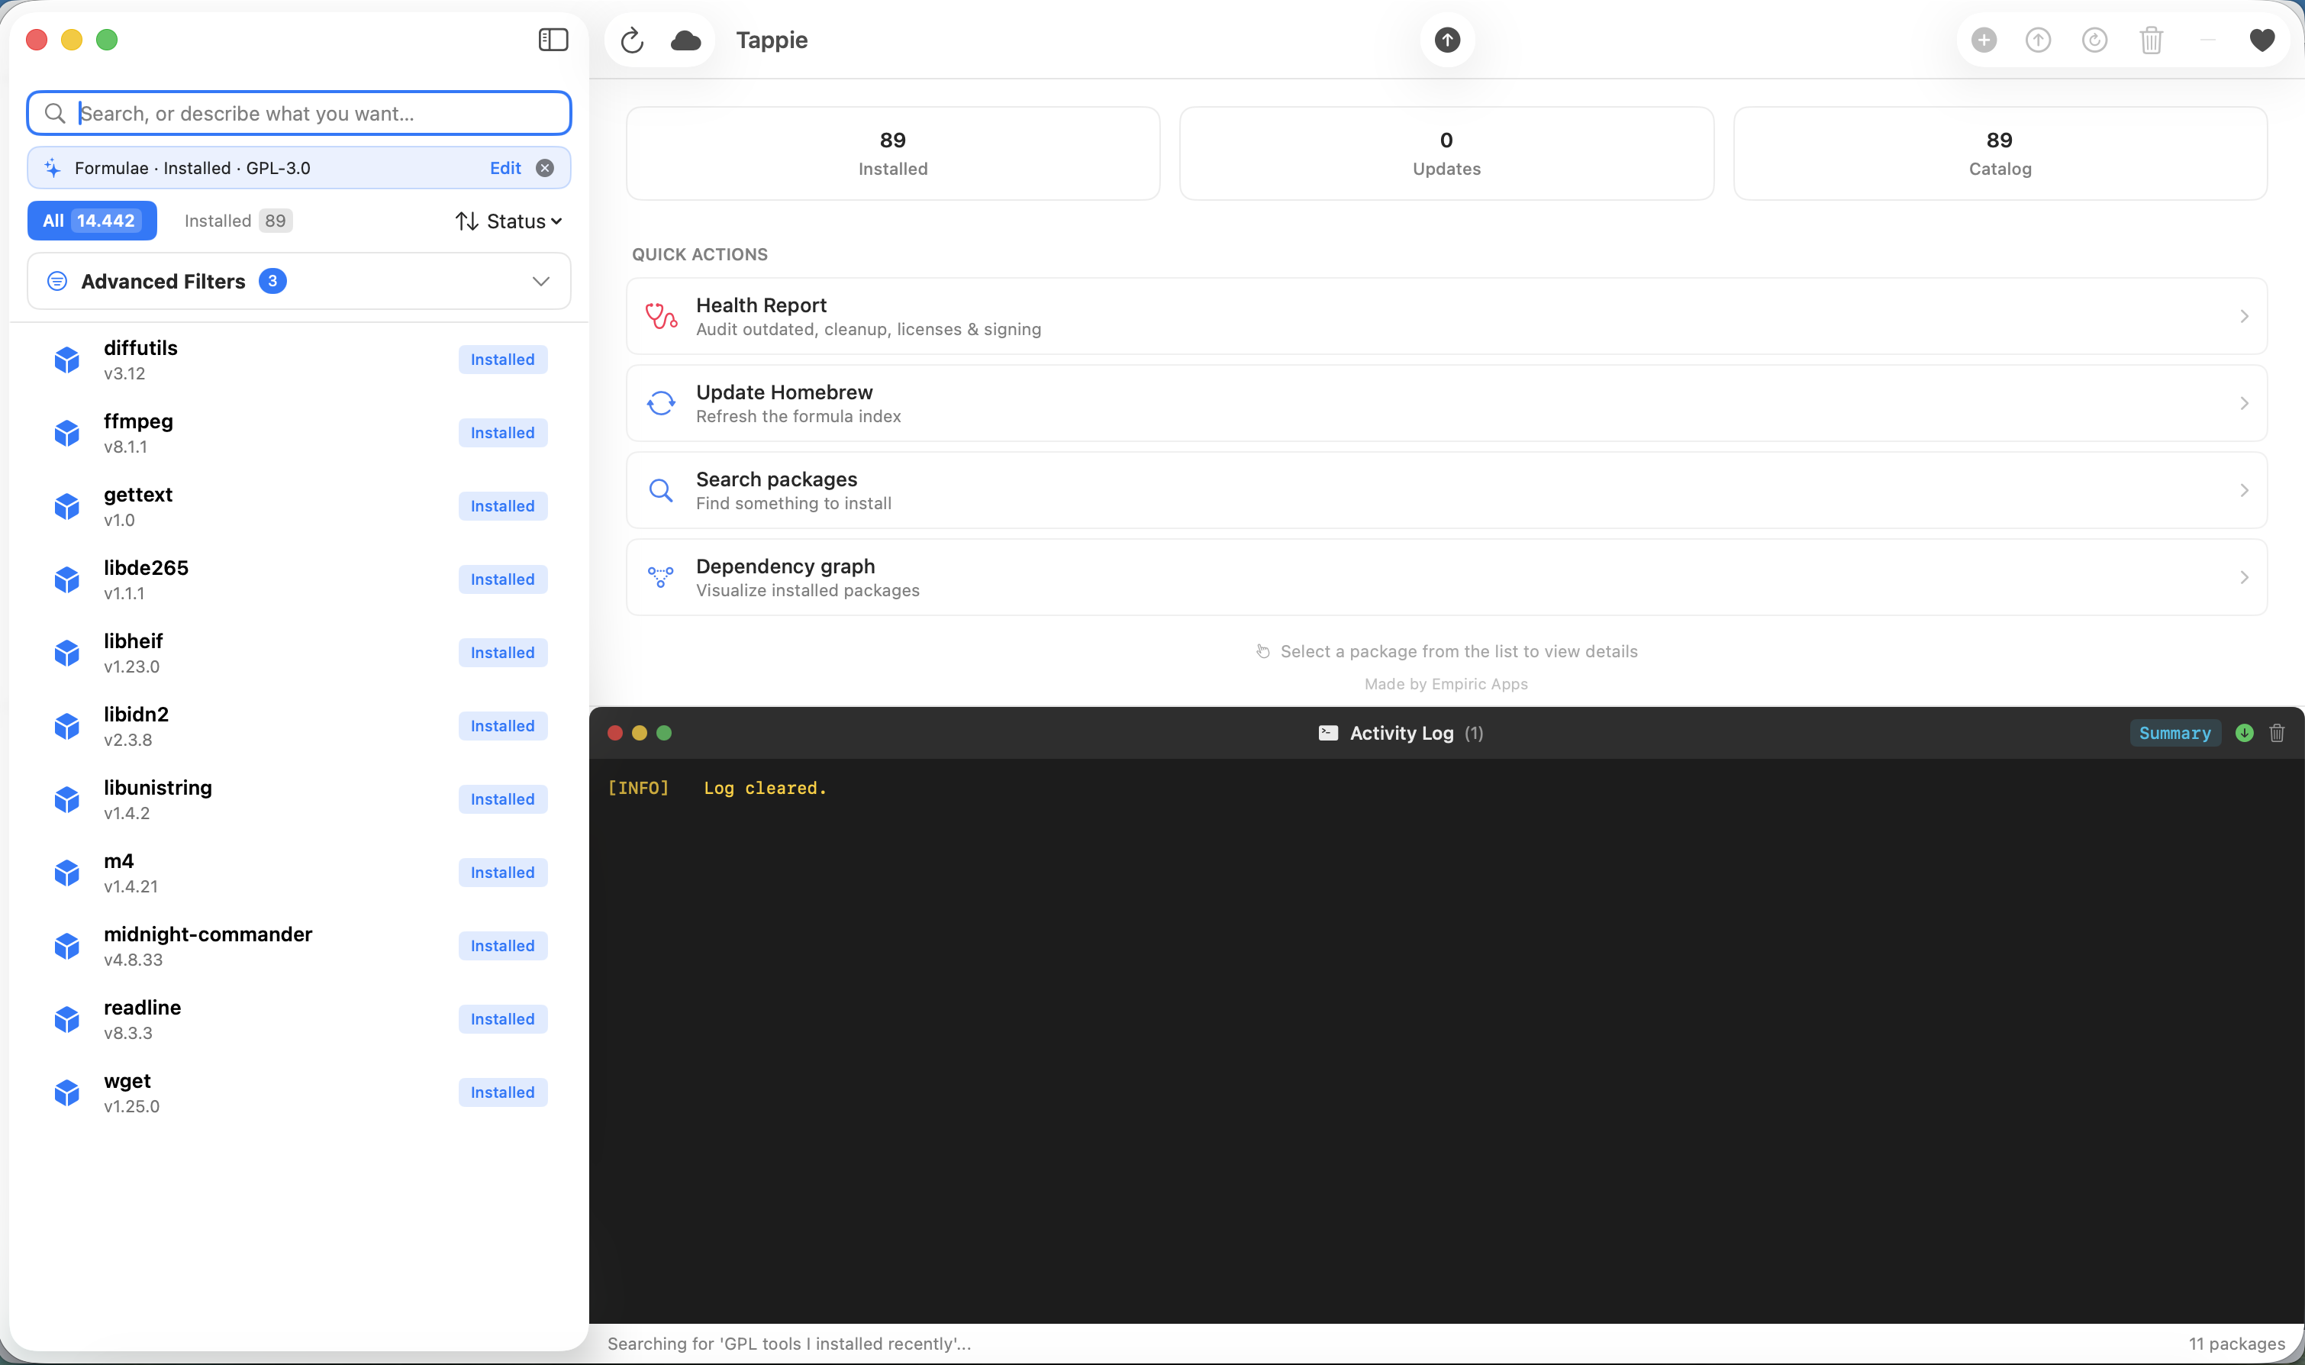Switch to the Installed 89 tab
The width and height of the screenshot is (2305, 1365).
[x=238, y=221]
